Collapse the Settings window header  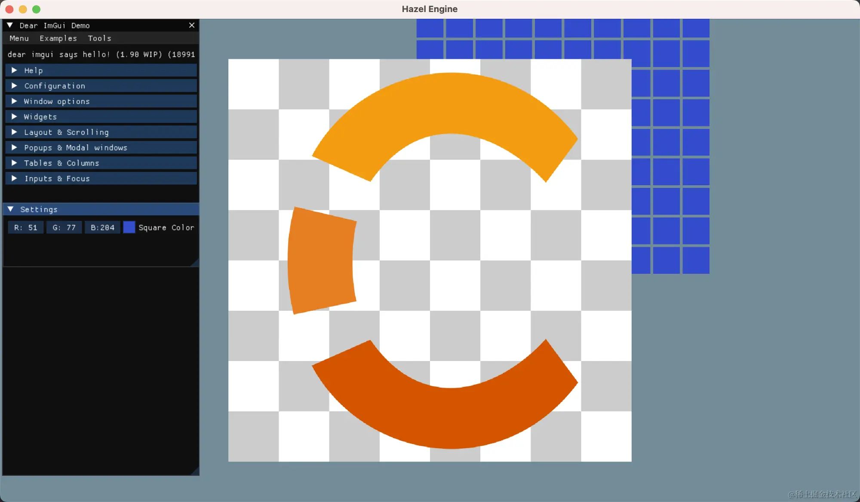11,209
